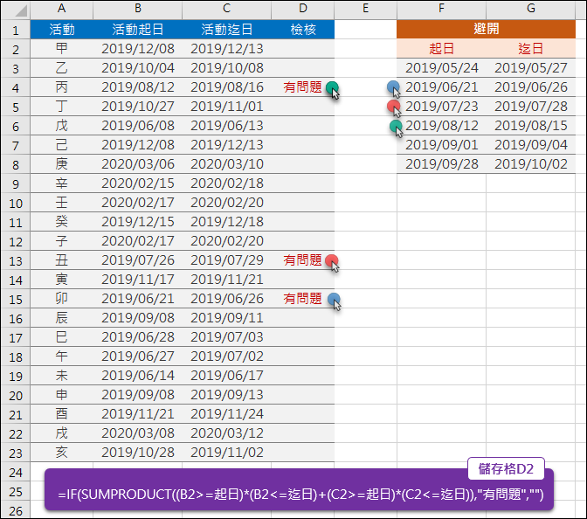The height and width of the screenshot is (519, 587).
Task: Click end date 2019/07/29
Action: pos(226,260)
